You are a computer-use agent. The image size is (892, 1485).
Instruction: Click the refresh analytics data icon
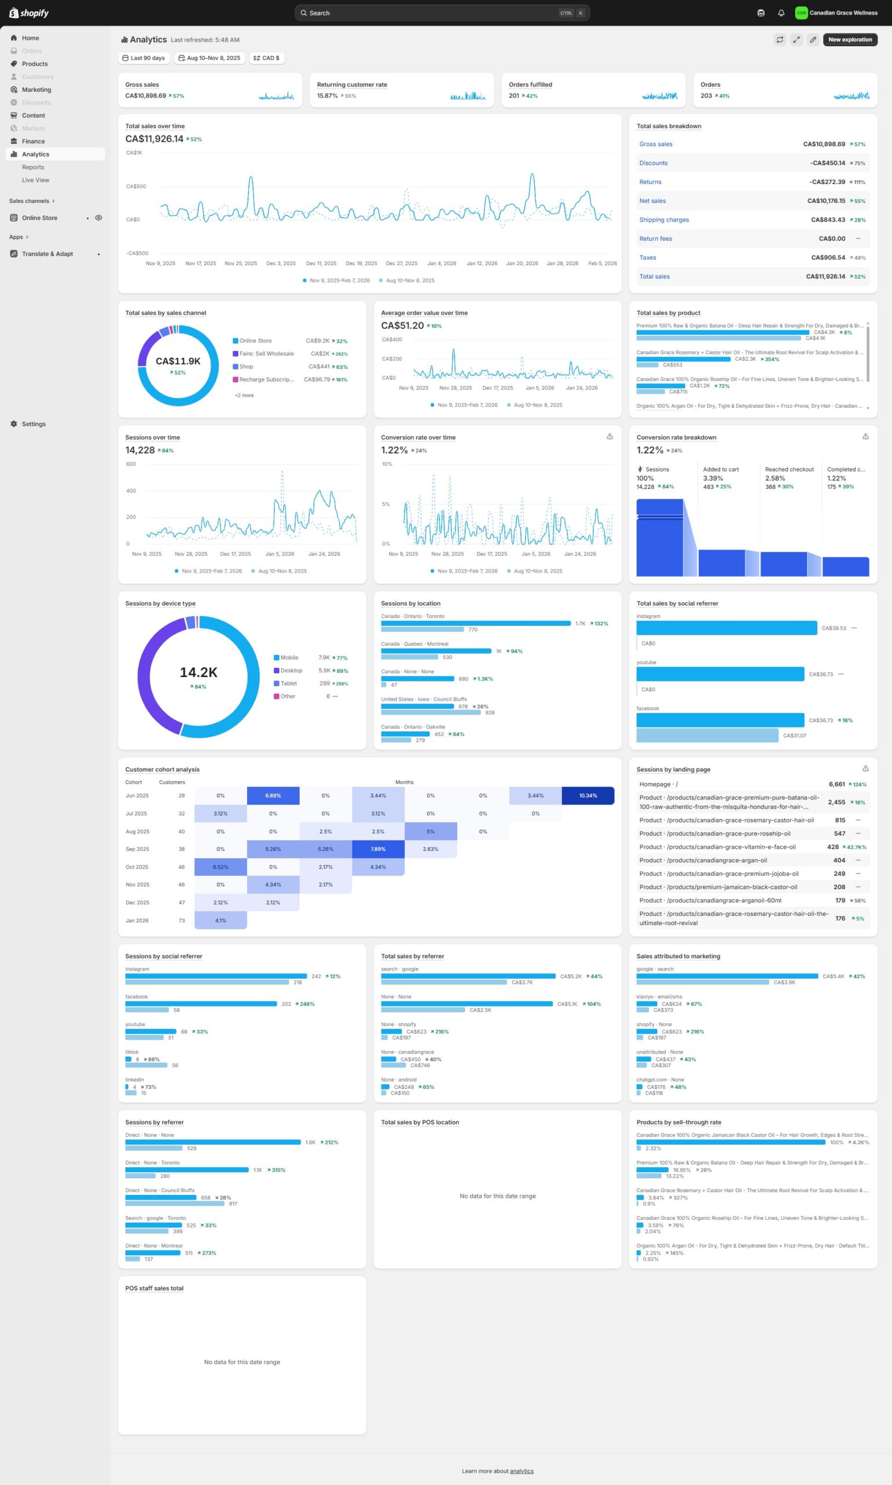pos(779,39)
